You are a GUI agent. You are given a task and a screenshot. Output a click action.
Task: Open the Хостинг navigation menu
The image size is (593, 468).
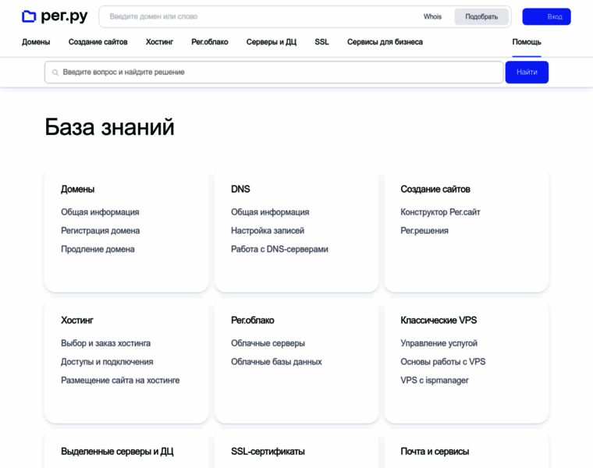159,42
